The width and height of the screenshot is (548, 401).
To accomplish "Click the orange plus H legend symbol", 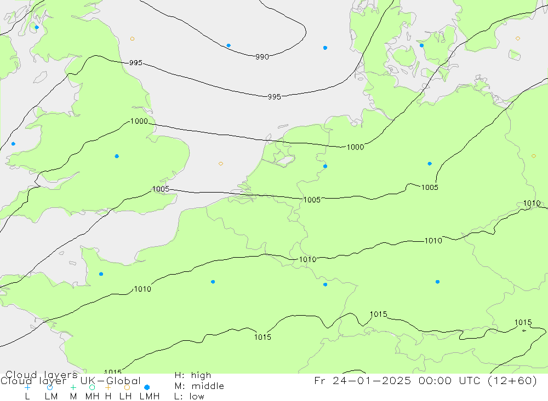I will pos(108,387).
